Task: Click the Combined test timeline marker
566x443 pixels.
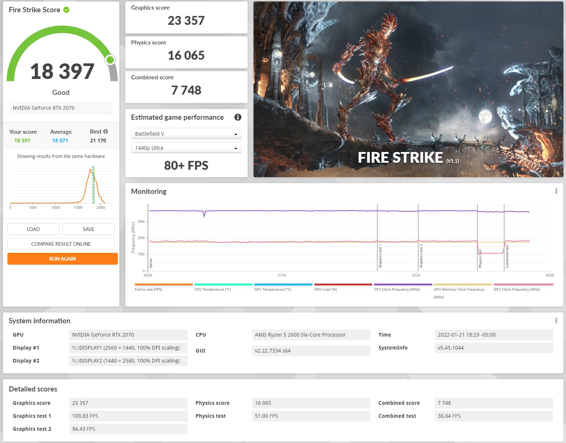Action: click(x=507, y=257)
